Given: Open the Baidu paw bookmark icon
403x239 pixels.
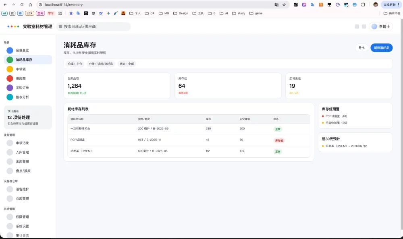Looking at the screenshot, I should pyautogui.click(x=71, y=13).
